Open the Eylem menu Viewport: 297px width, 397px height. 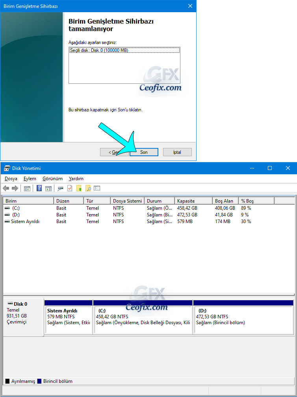coord(30,179)
